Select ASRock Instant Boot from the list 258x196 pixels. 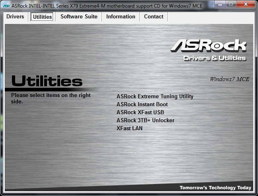[x=142, y=104]
